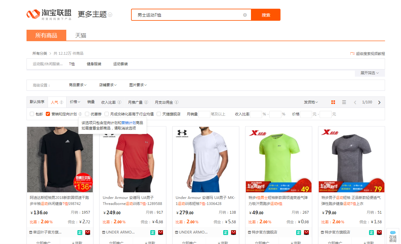Enable 月成交转化率高于行业均值 checkbox
The height and width of the screenshot is (244, 401).
pos(107,114)
